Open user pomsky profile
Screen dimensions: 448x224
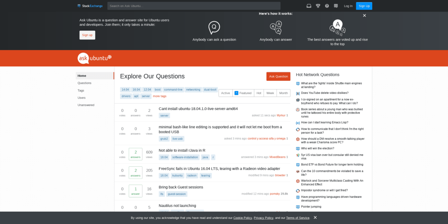pyautogui.click(x=275, y=194)
